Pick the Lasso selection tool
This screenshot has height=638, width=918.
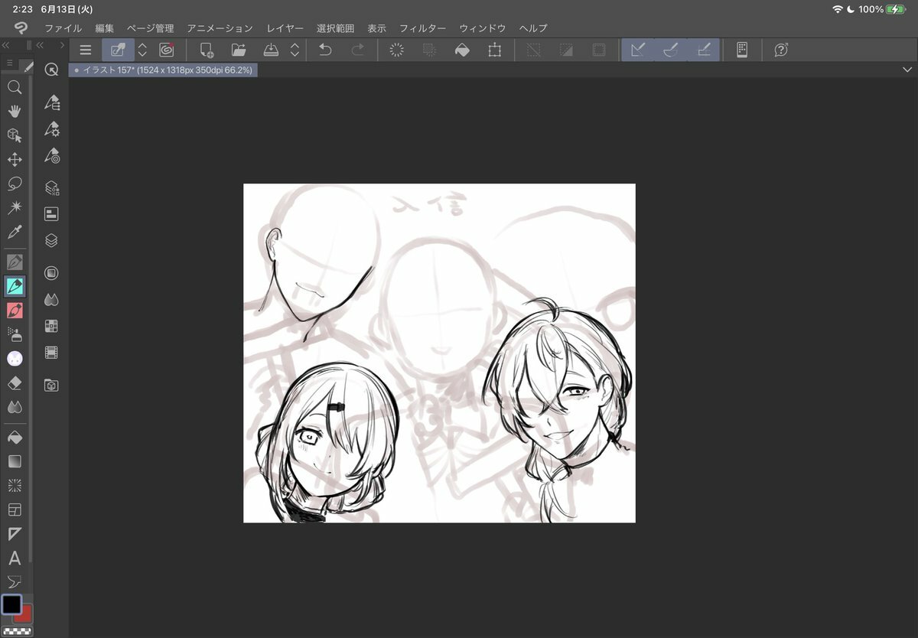pyautogui.click(x=15, y=184)
